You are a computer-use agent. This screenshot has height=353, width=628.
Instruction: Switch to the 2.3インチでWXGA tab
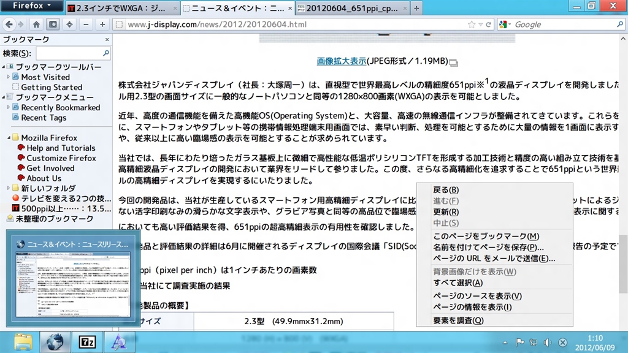click(122, 8)
